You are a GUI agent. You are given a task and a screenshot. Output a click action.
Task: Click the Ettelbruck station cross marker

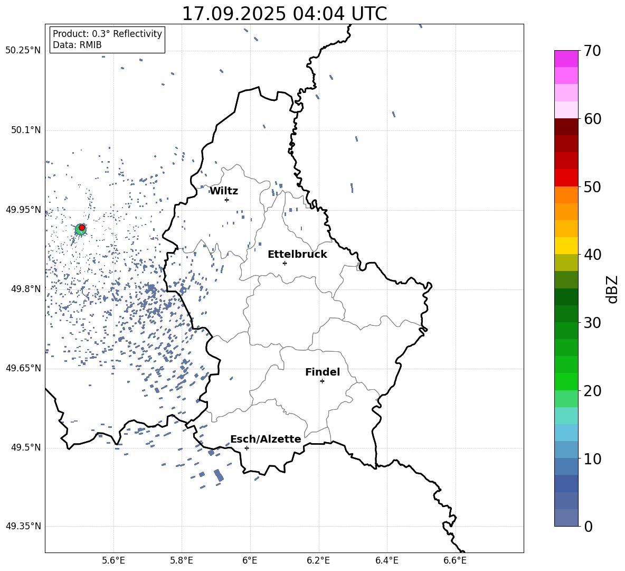pos(285,263)
